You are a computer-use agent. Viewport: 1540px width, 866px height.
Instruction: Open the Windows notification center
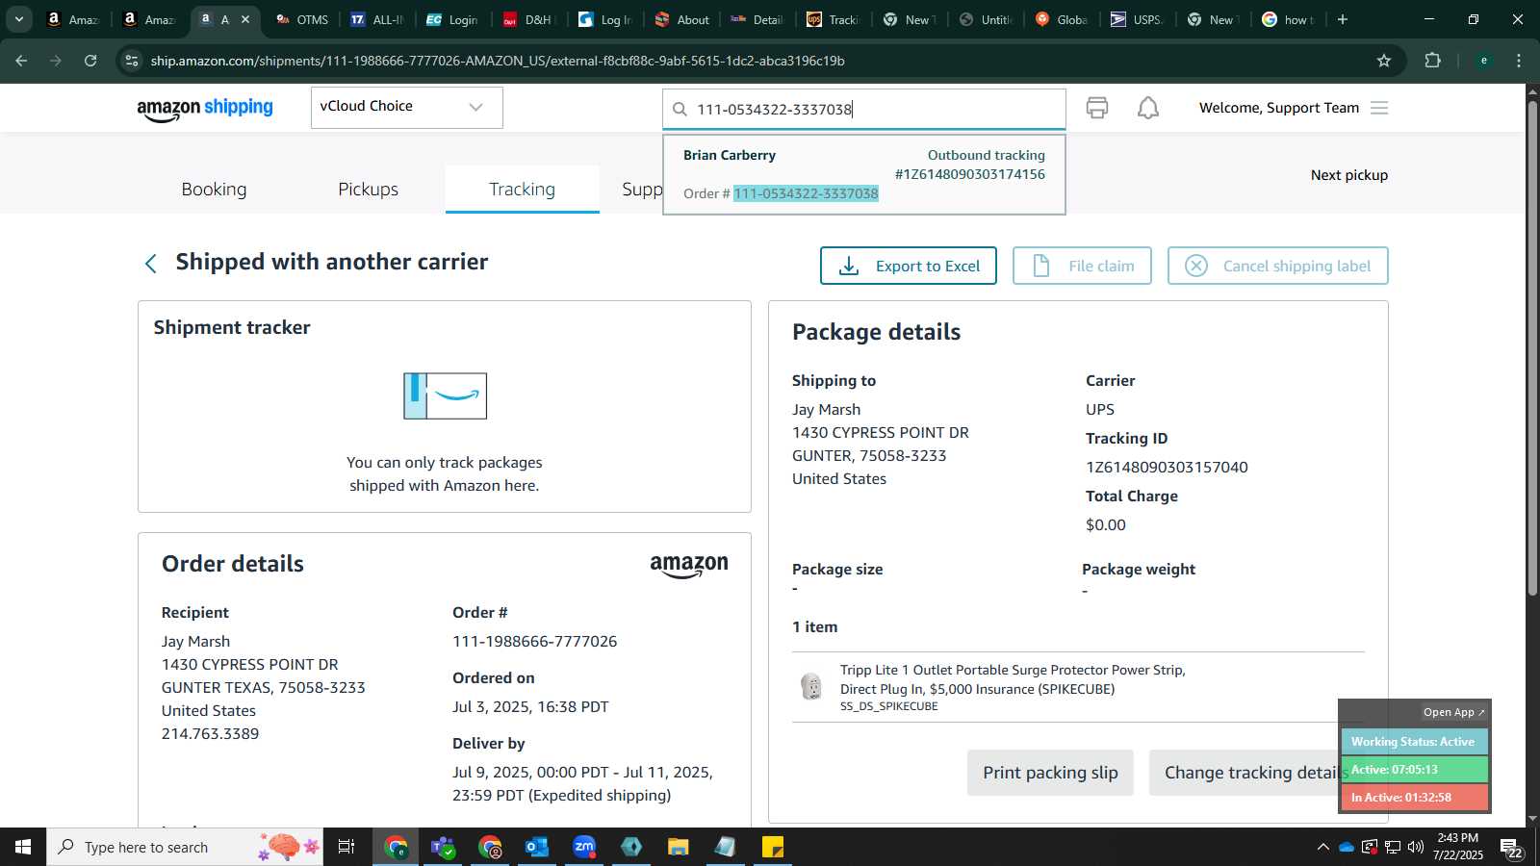(1511, 848)
